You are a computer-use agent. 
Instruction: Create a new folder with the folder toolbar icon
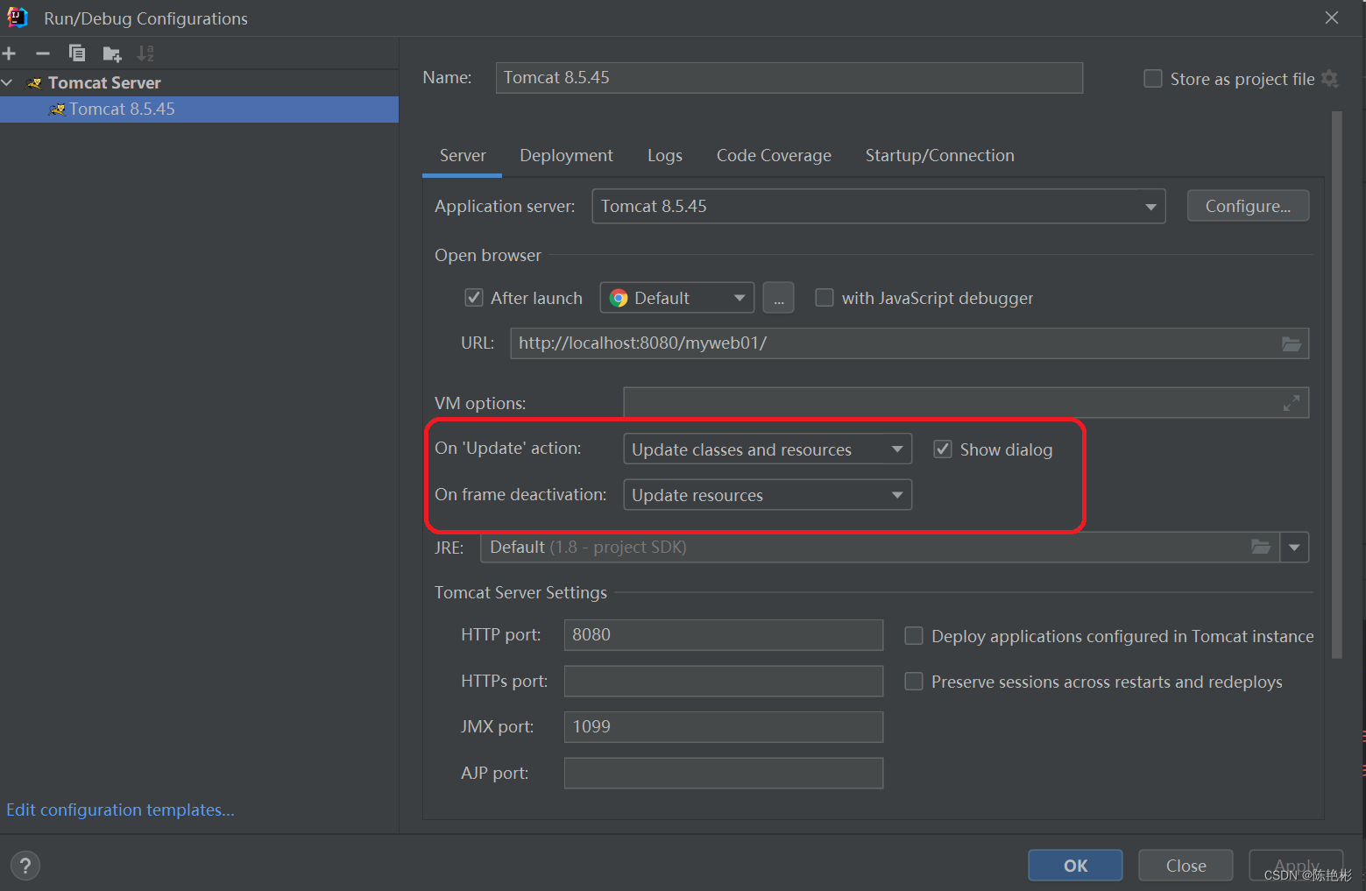click(x=112, y=53)
